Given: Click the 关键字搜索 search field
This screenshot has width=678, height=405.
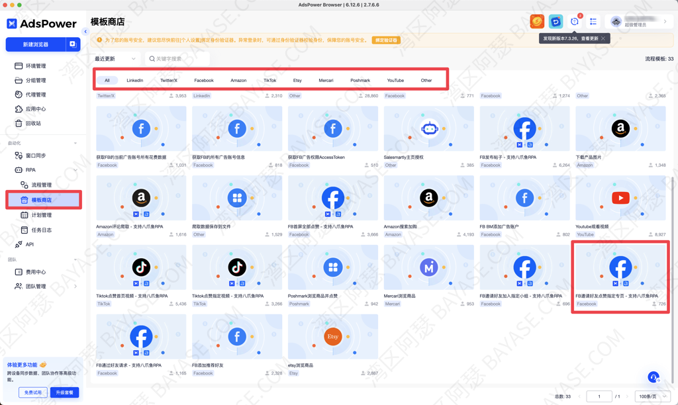Looking at the screenshot, I should point(177,59).
